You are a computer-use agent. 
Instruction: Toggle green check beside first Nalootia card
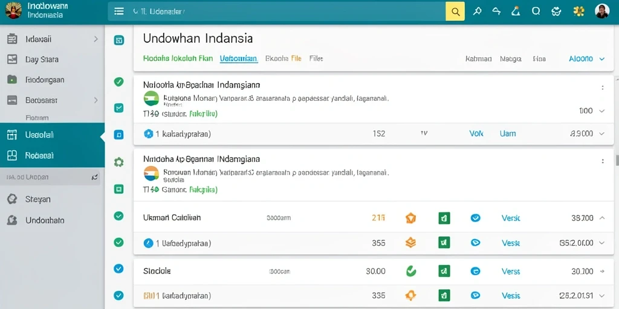[118, 82]
